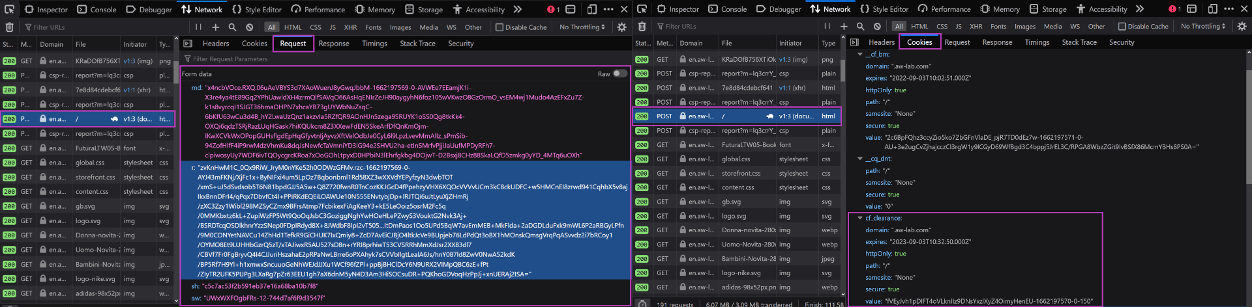Open the No Throttling dropdown in the left panel

582,27
